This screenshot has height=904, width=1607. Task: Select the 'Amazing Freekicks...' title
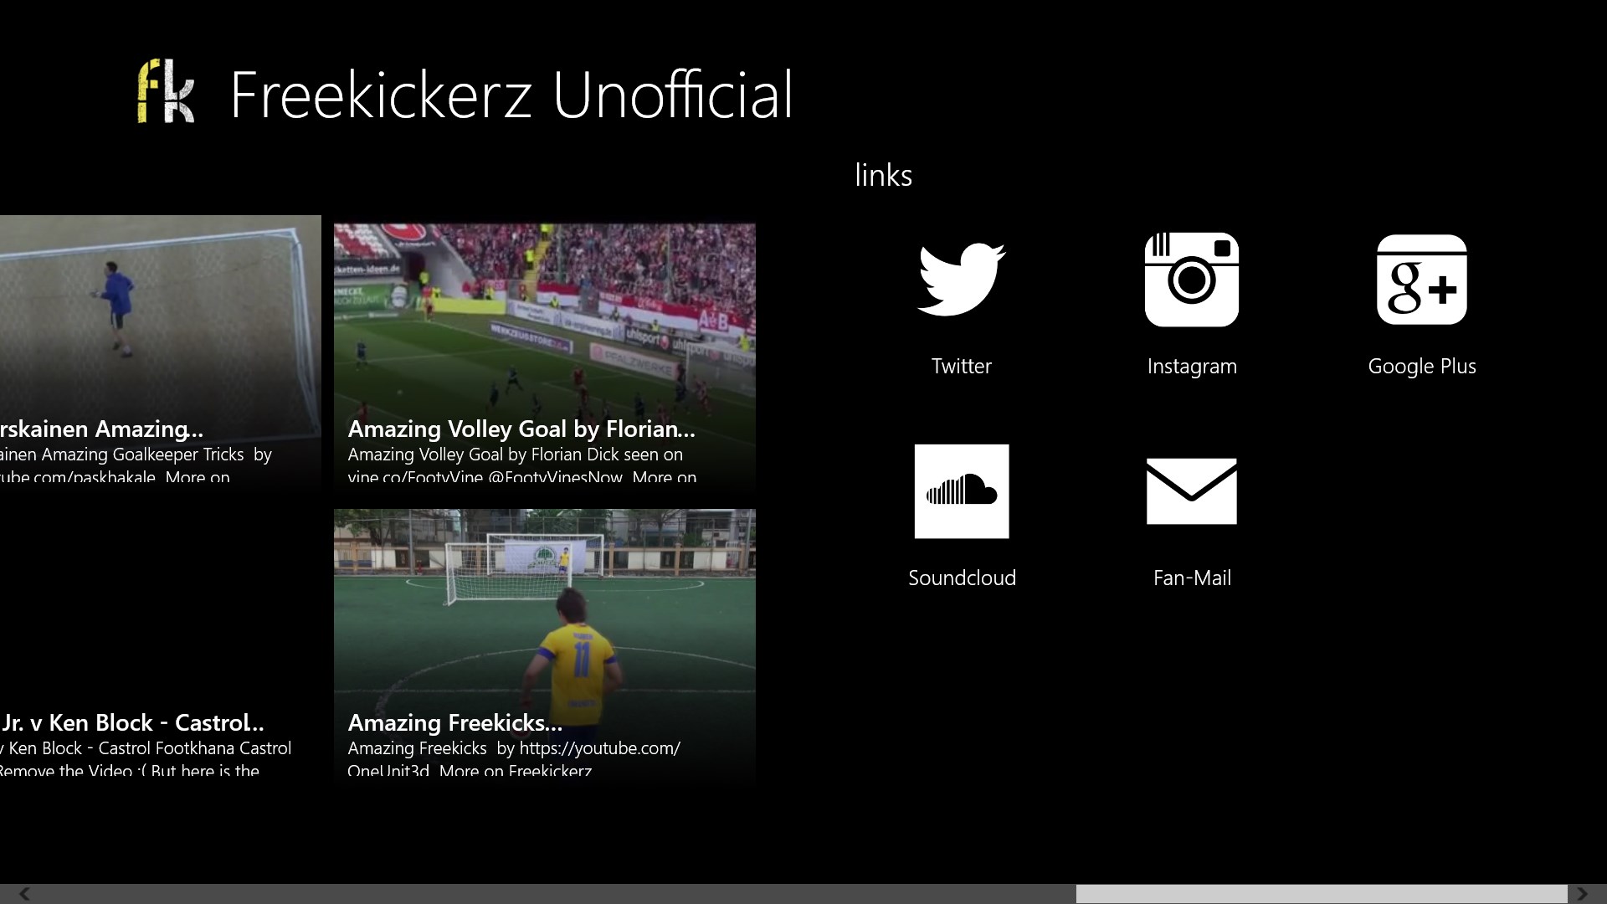click(454, 722)
